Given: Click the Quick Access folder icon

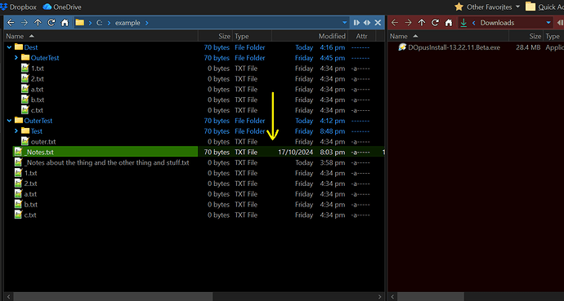Looking at the screenshot, I should pyautogui.click(x=530, y=7).
